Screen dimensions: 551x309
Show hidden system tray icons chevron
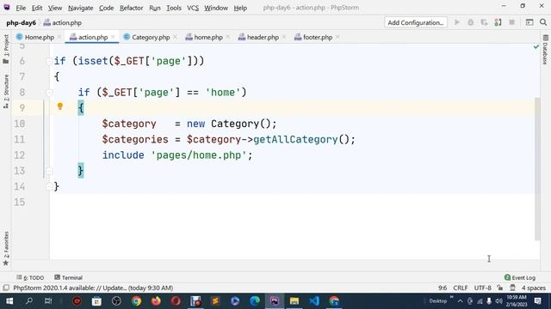(x=460, y=301)
